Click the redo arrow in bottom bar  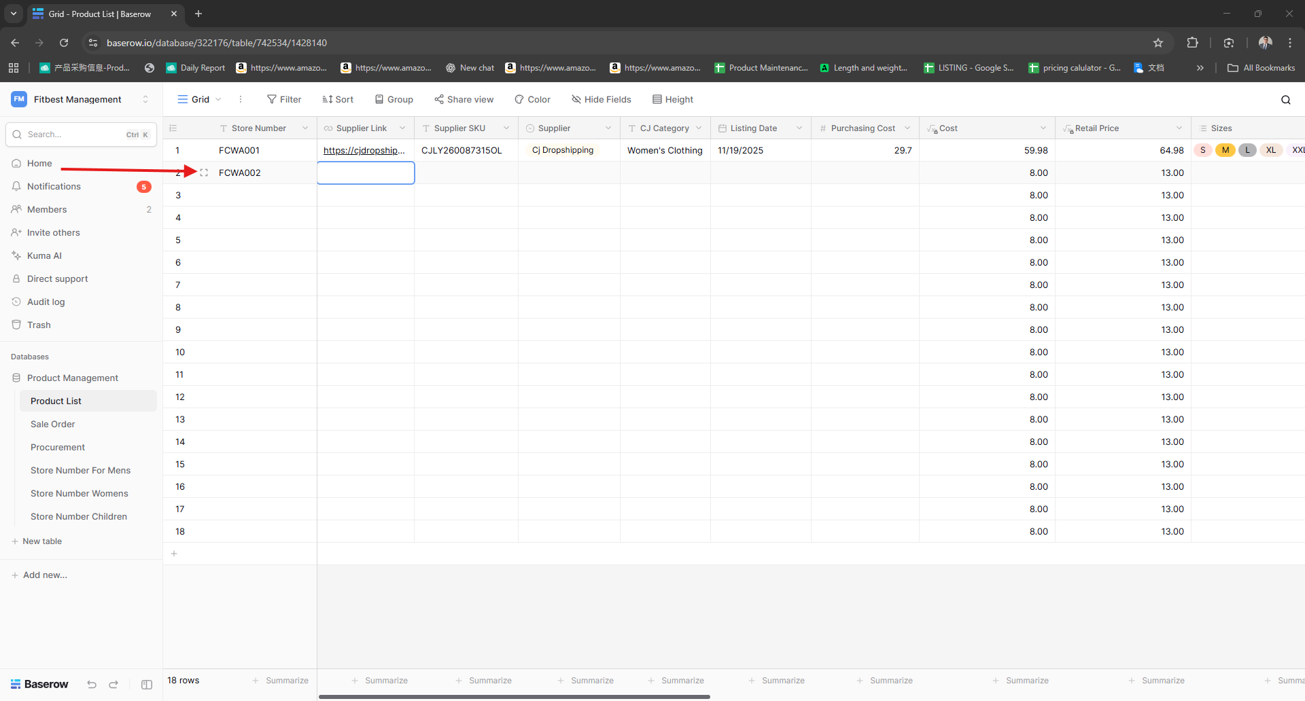pyautogui.click(x=114, y=684)
